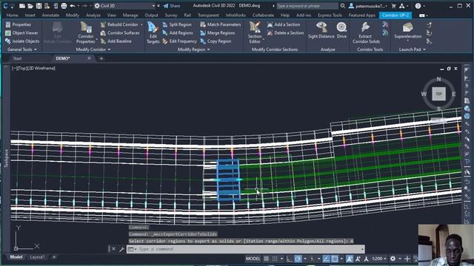The height and width of the screenshot is (266, 474).
Task: Toggle polar tracking in status bar
Action: [x=298, y=259]
